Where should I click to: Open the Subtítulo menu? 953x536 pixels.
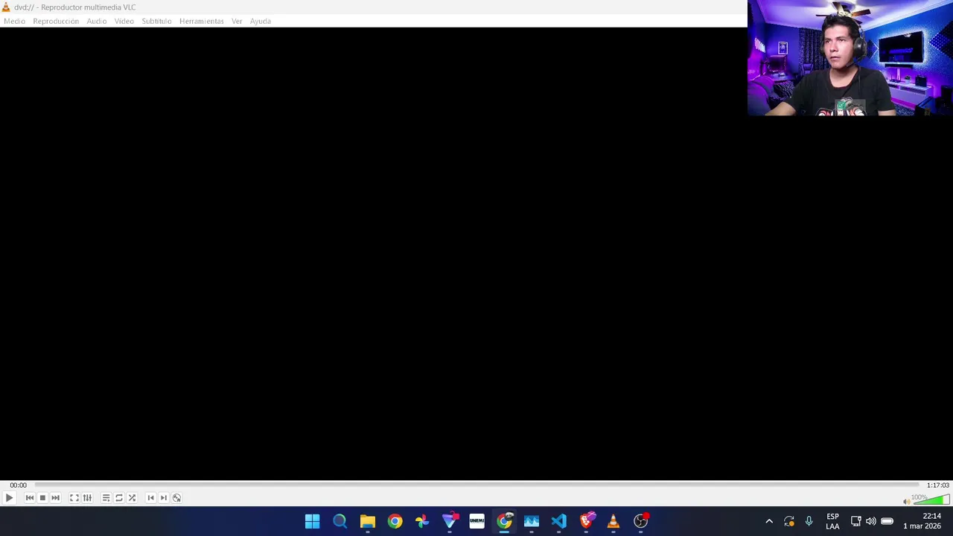pos(156,21)
